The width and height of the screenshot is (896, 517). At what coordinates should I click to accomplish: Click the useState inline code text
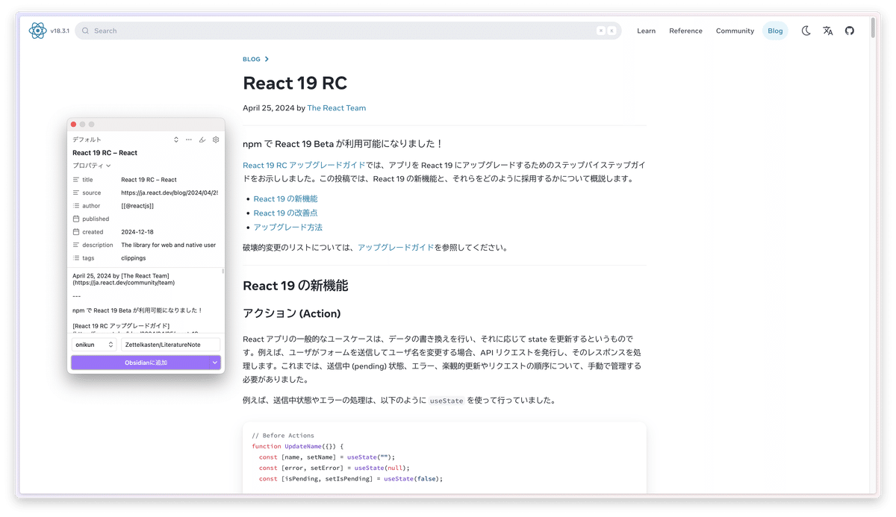point(447,401)
